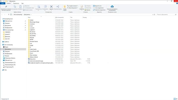Viewport: 178px width, 100px height.
Task: Click the Вырезать (Cut) scissors icon
Action: tap(24, 6)
